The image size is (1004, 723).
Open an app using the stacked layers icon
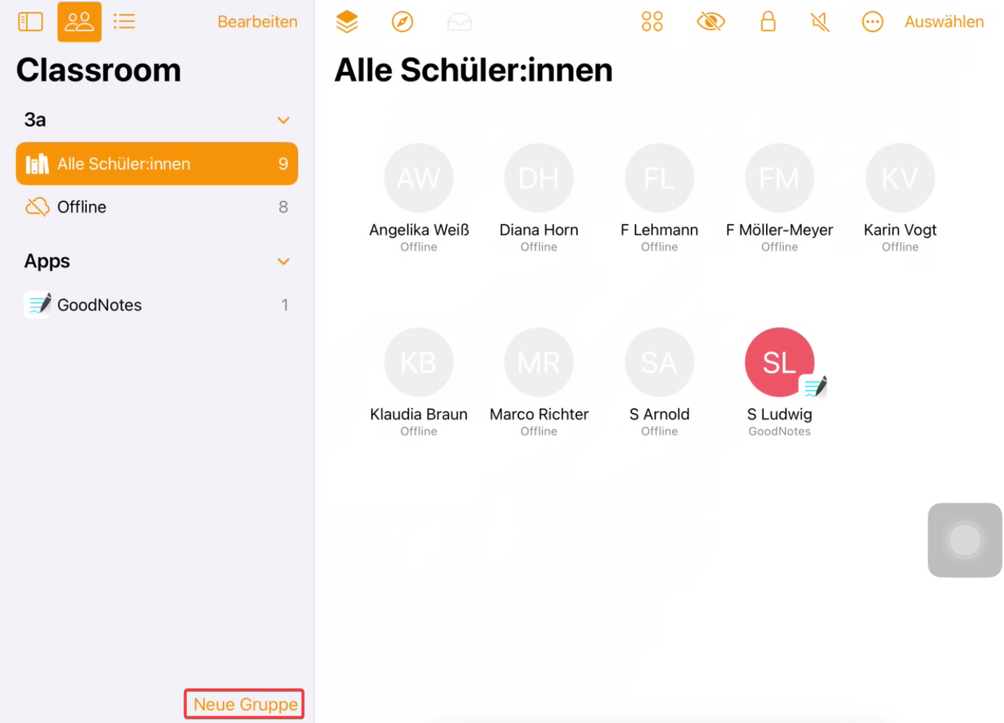click(x=347, y=22)
